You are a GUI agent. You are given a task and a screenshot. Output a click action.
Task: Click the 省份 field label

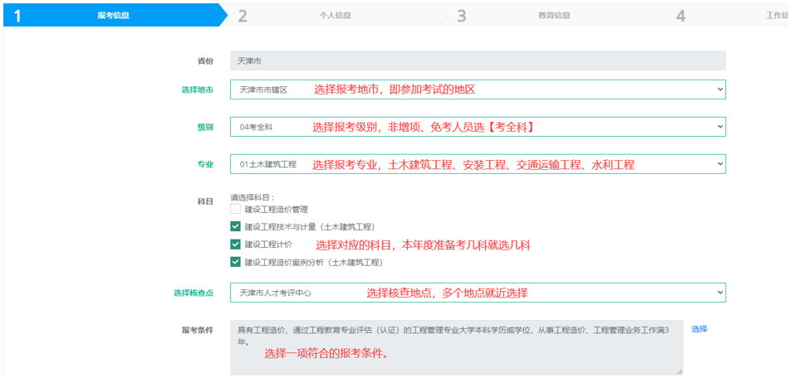pyautogui.click(x=205, y=61)
